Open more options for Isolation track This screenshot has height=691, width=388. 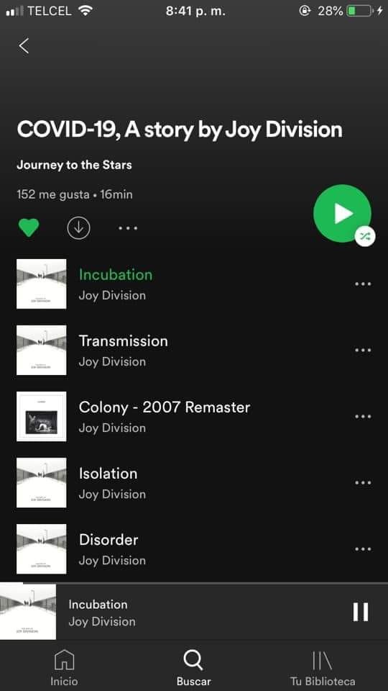tap(363, 482)
